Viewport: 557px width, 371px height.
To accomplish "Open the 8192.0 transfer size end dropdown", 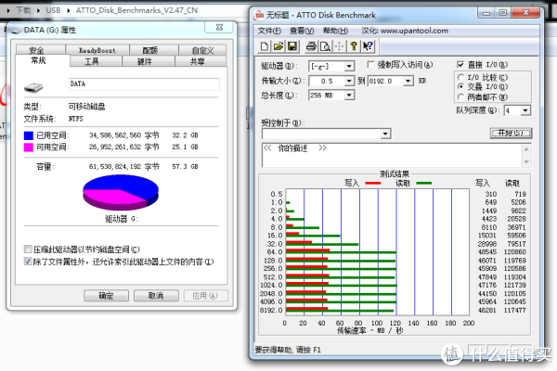I will [x=408, y=81].
